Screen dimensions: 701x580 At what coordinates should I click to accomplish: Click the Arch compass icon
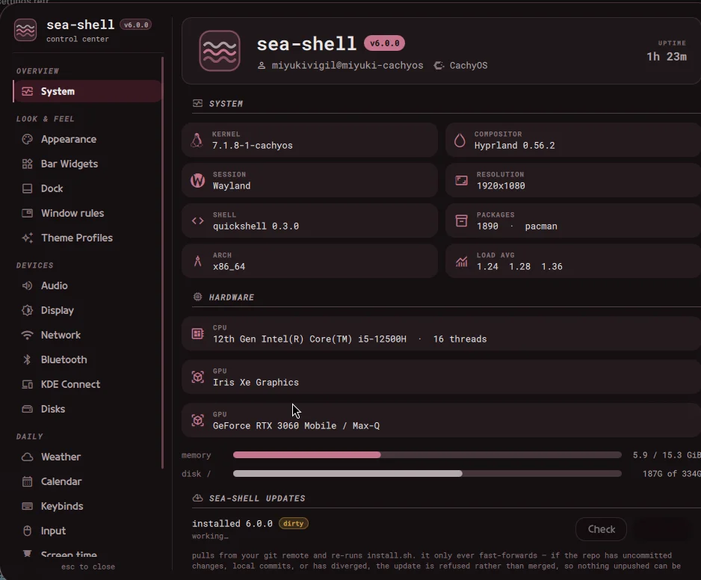197,261
